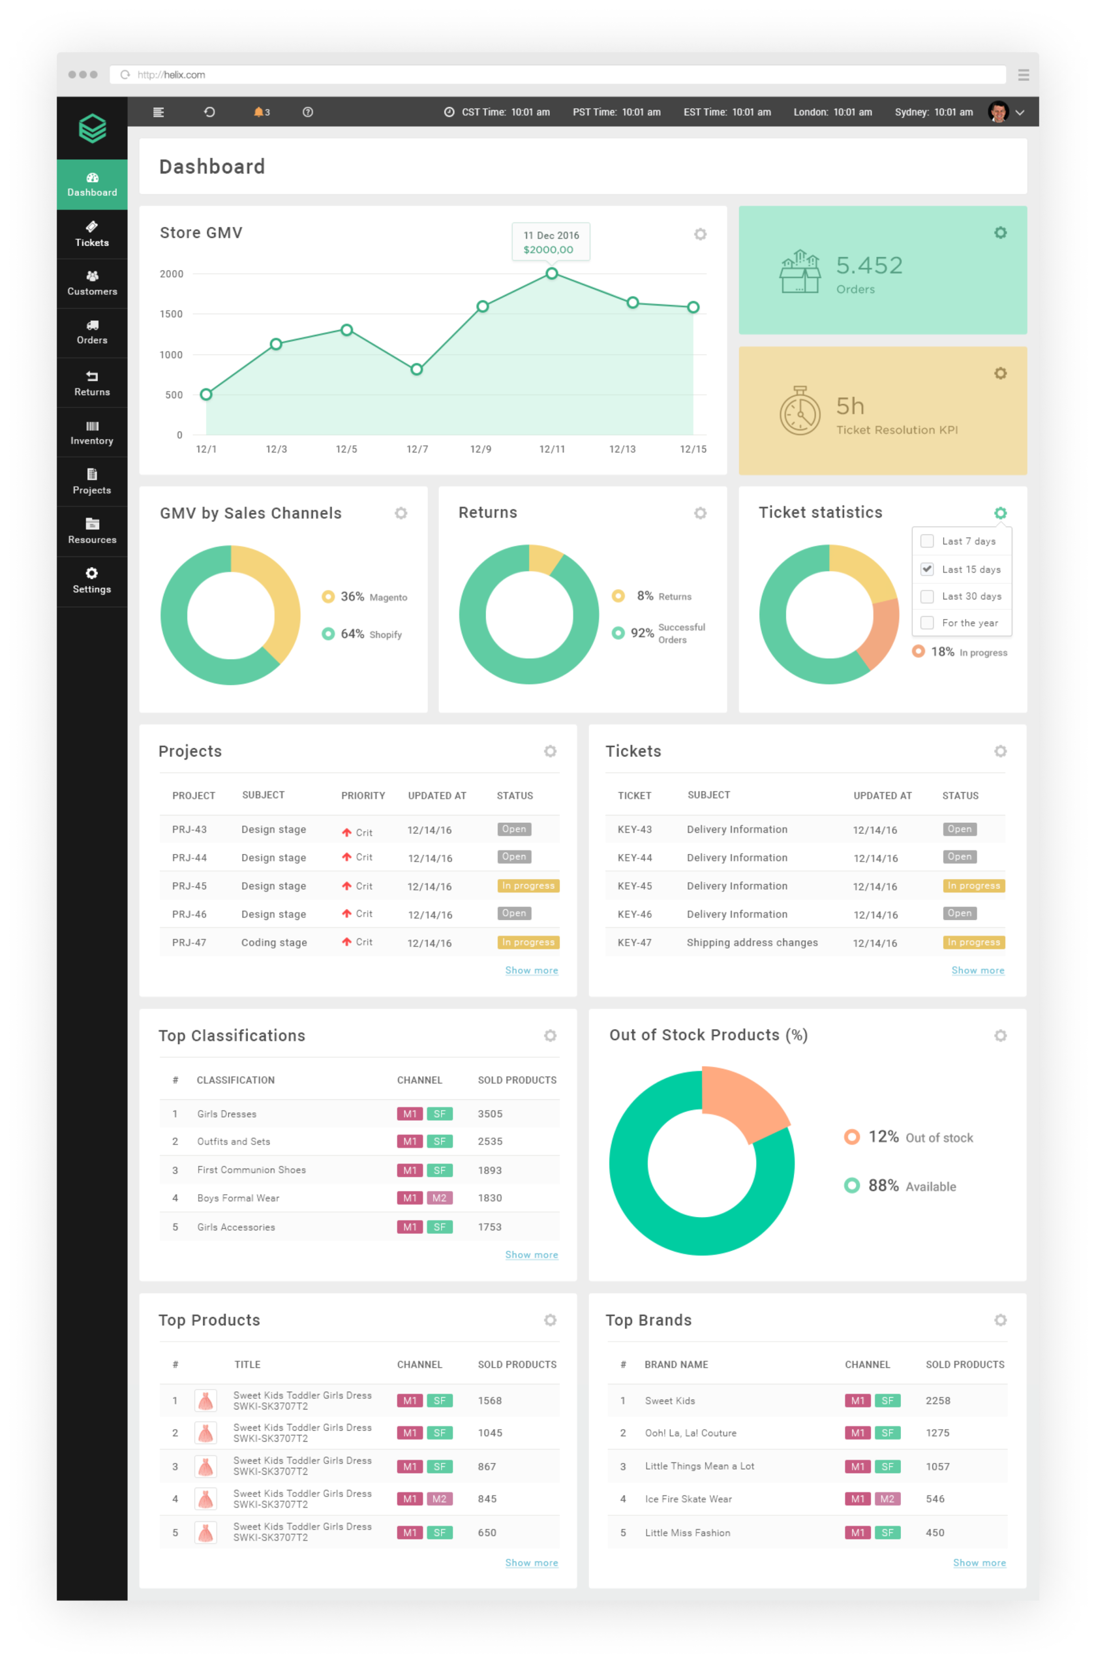Open the help icon in the toolbar
This screenshot has width=1096, height=1662.
point(307,112)
